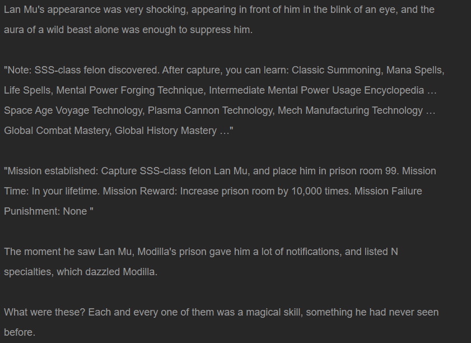This screenshot has width=471, height=343.
Task: Click the words "Life Spells"
Action: pos(27,90)
